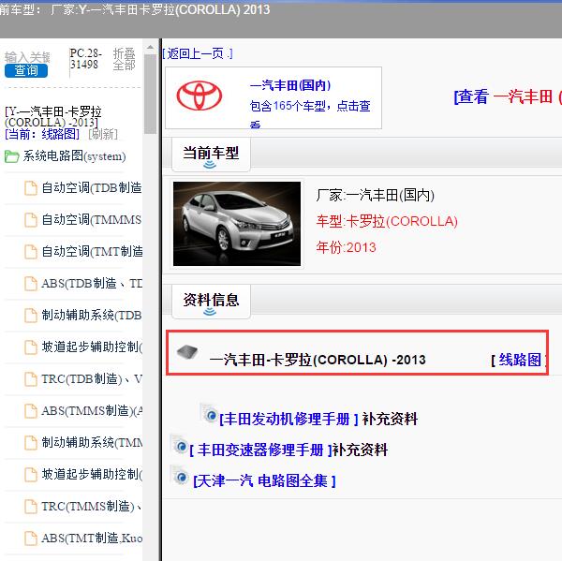Image resolution: width=562 pixels, height=561 pixels.
Task: Click the 年份:2013 text
Action: click(x=346, y=247)
